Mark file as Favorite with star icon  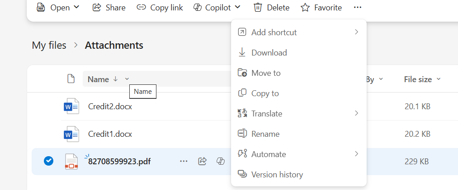click(x=321, y=7)
